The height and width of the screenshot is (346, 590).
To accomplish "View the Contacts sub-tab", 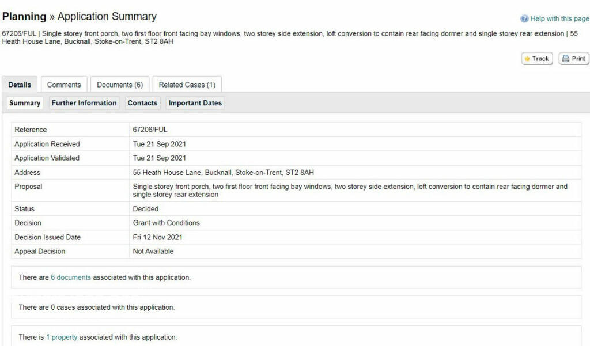I will pos(142,103).
